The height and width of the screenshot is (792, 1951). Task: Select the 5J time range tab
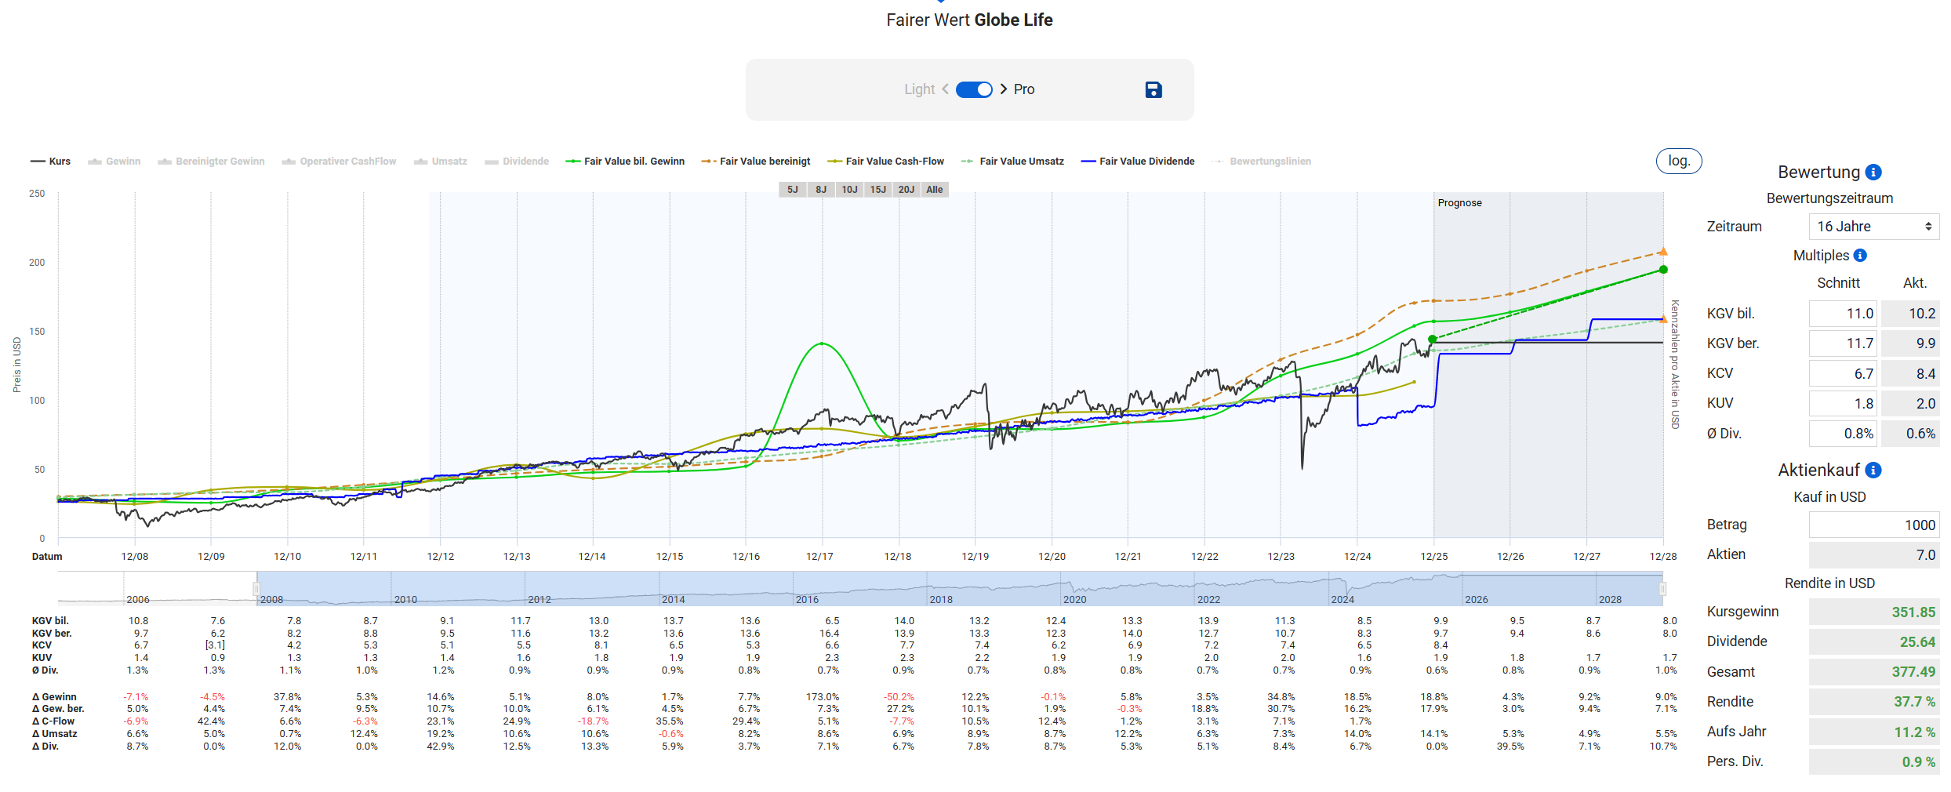(x=793, y=190)
